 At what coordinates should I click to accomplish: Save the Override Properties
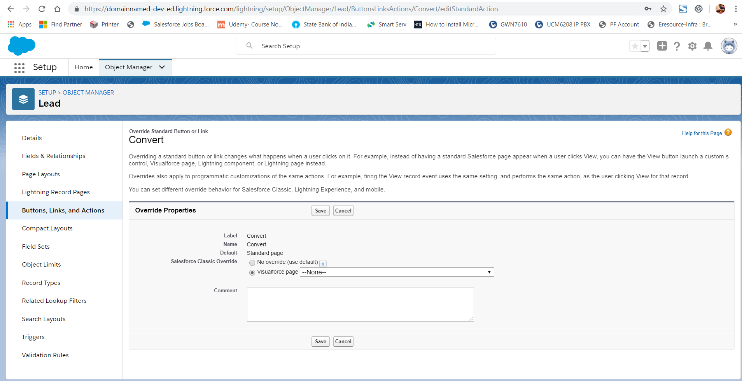point(320,210)
